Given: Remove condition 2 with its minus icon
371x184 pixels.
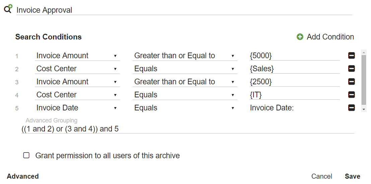Looking at the screenshot, I should pos(352,69).
